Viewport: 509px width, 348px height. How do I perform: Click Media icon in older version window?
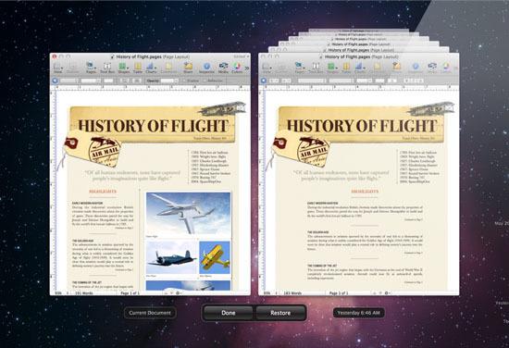(x=431, y=68)
